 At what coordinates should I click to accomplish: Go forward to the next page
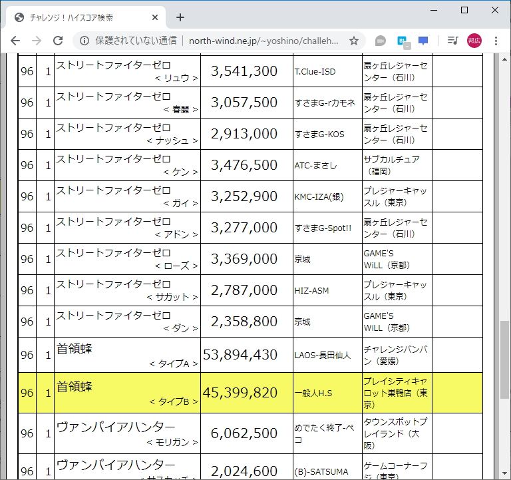point(37,41)
